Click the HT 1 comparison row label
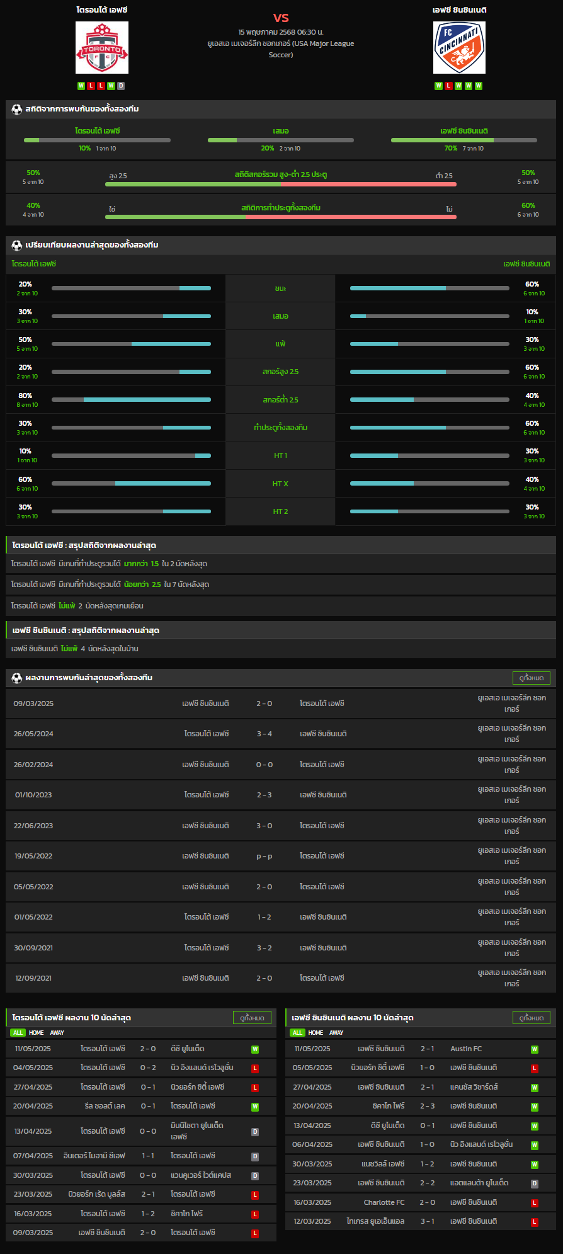The height and width of the screenshot is (1254, 563). pos(281,455)
